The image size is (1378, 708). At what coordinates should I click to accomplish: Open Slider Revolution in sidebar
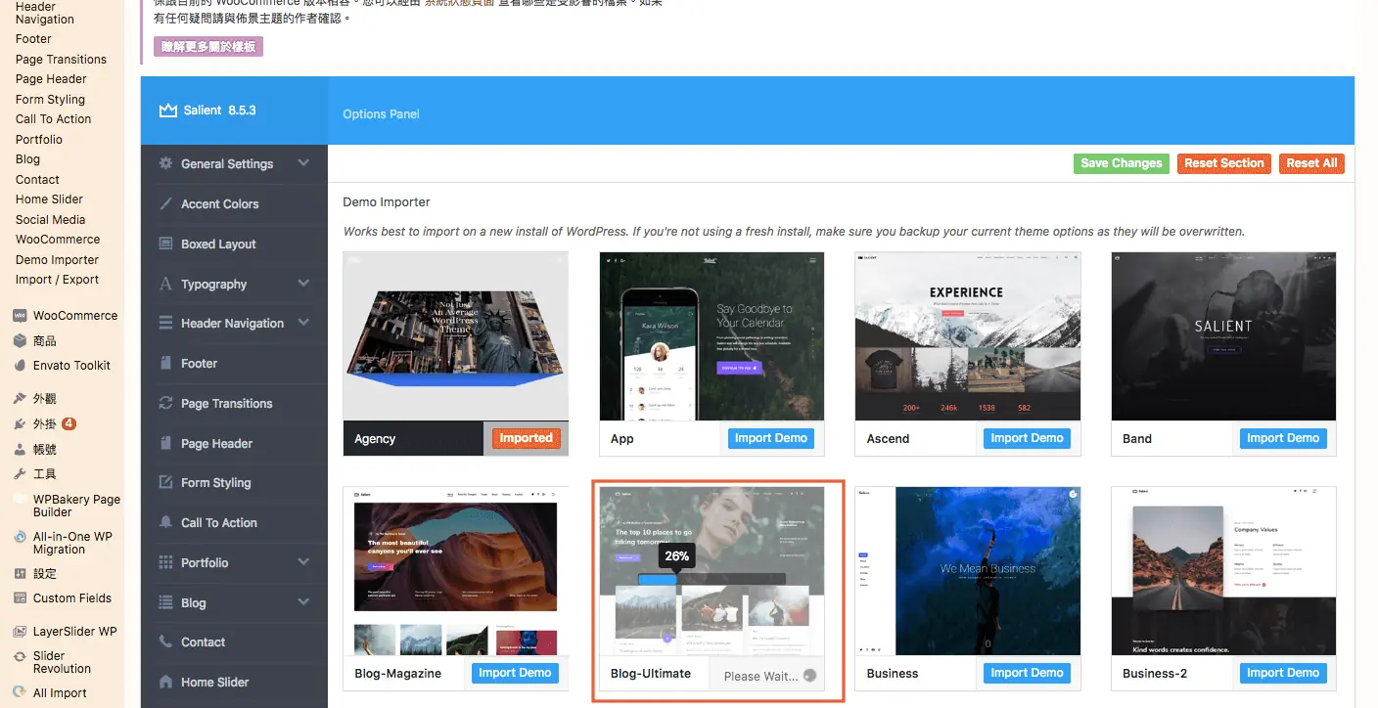tap(62, 662)
